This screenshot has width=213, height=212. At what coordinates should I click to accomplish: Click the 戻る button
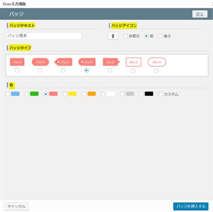coord(200,14)
